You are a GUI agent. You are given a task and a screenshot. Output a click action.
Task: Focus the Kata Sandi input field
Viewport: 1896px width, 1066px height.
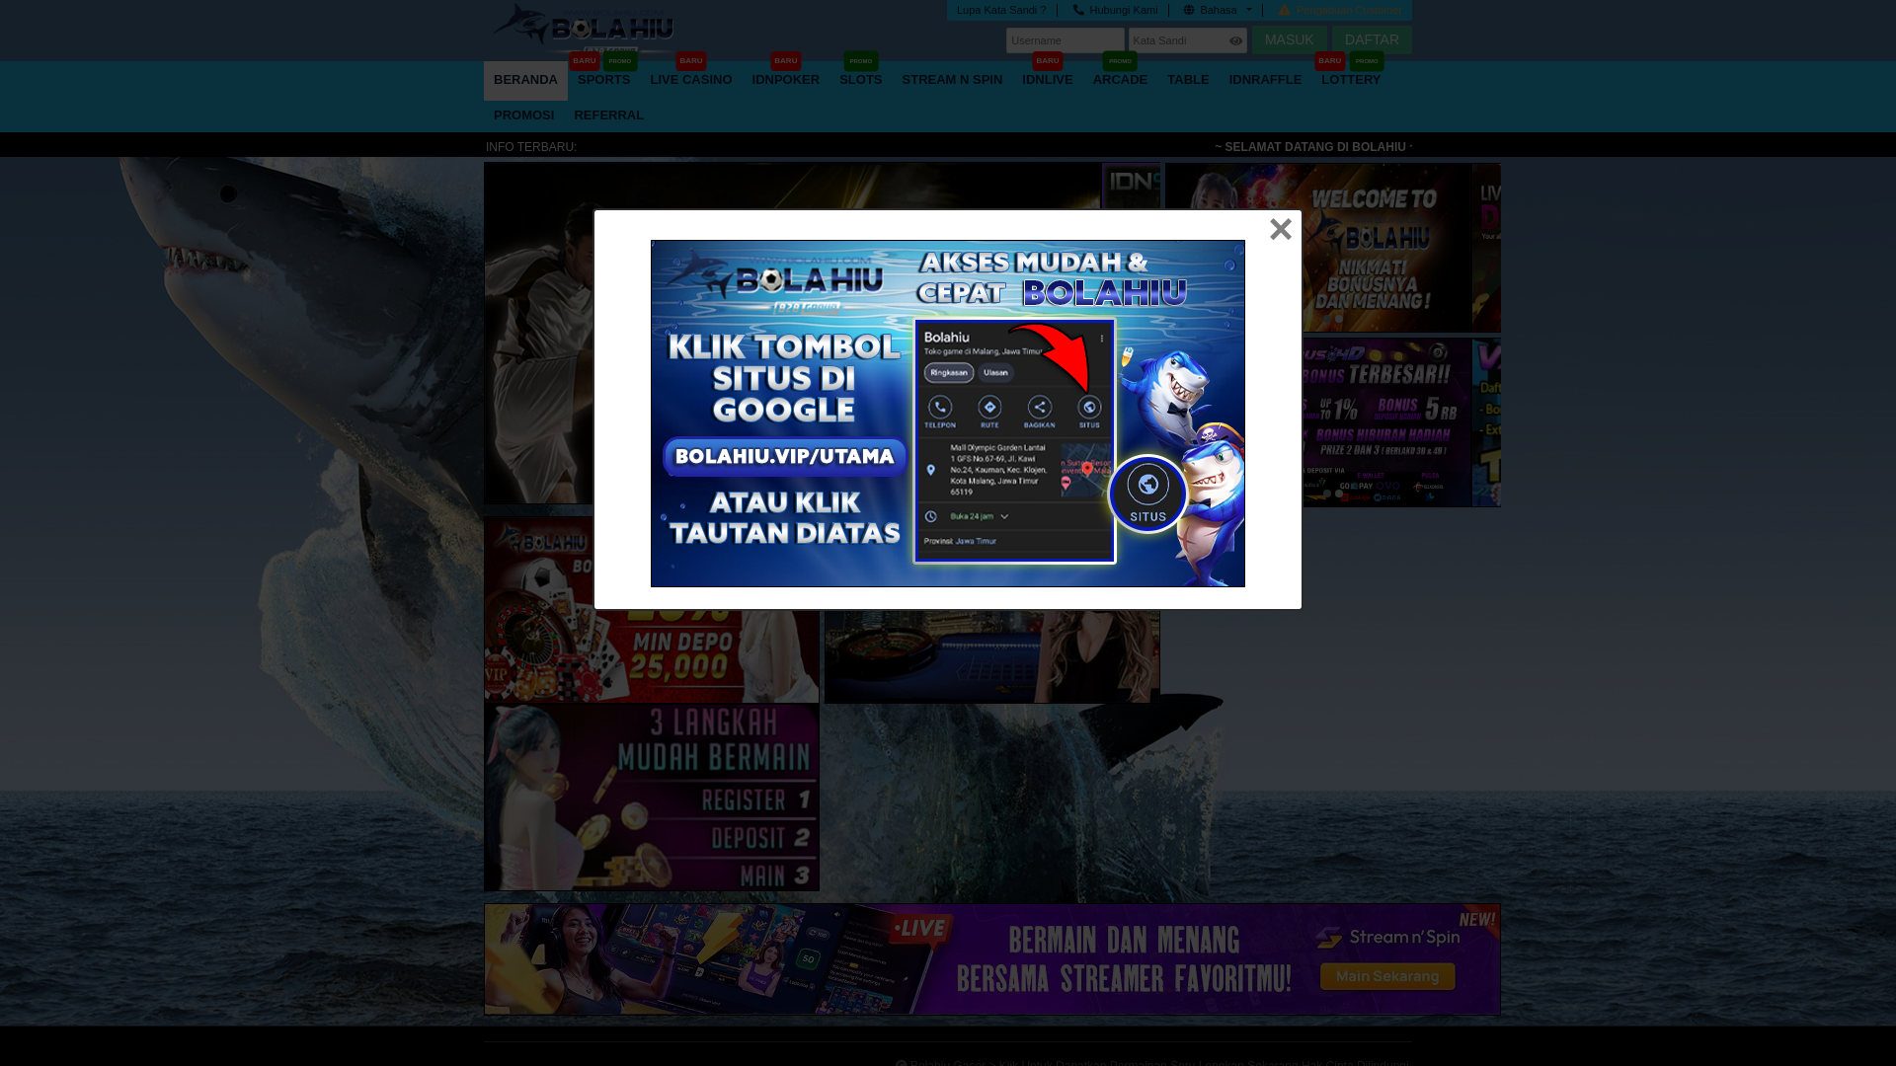(x=1187, y=40)
